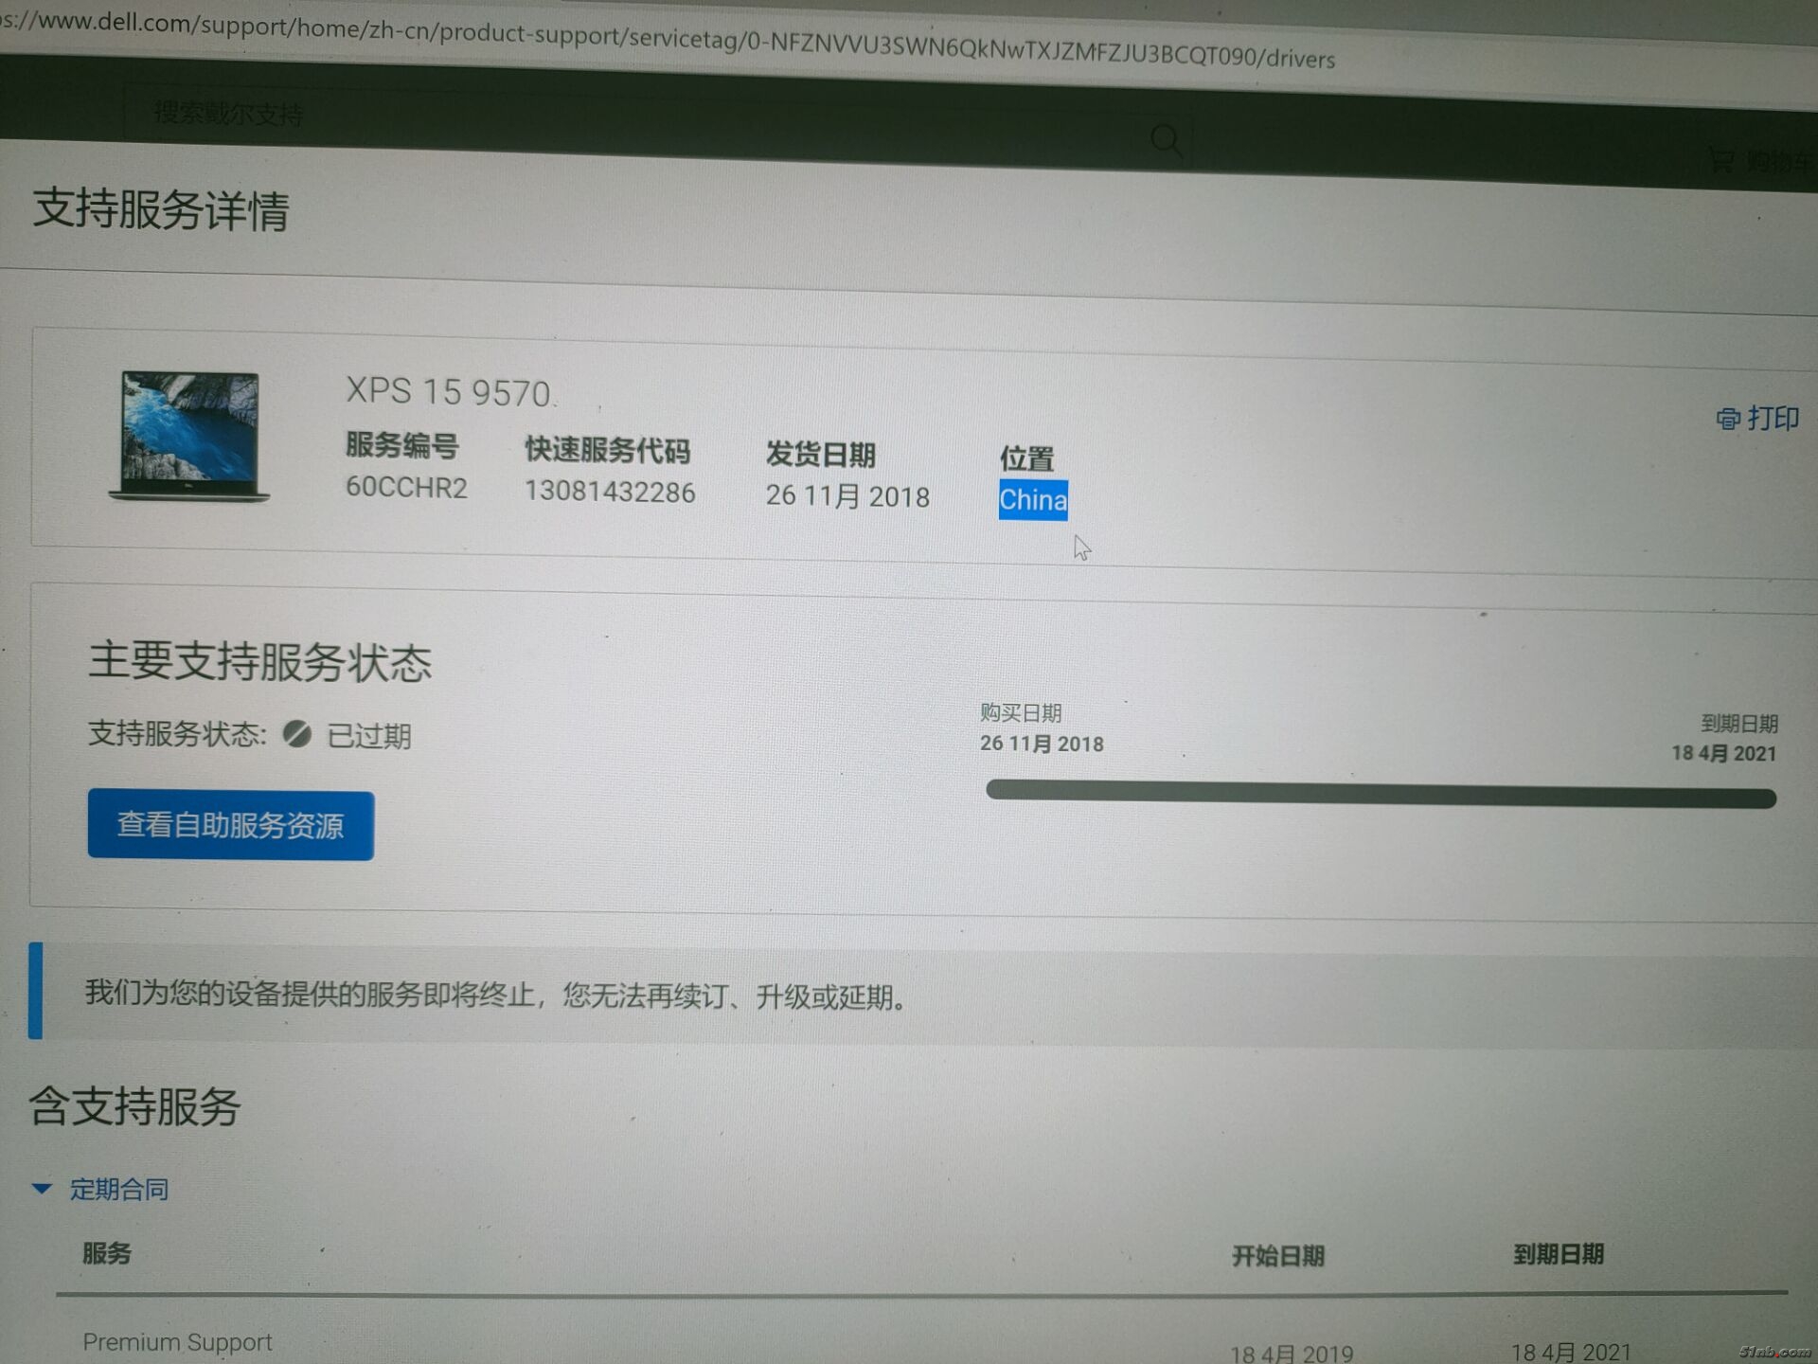Image resolution: width=1818 pixels, height=1364 pixels.
Task: Click the 开始日期 column header
Action: [x=1277, y=1256]
